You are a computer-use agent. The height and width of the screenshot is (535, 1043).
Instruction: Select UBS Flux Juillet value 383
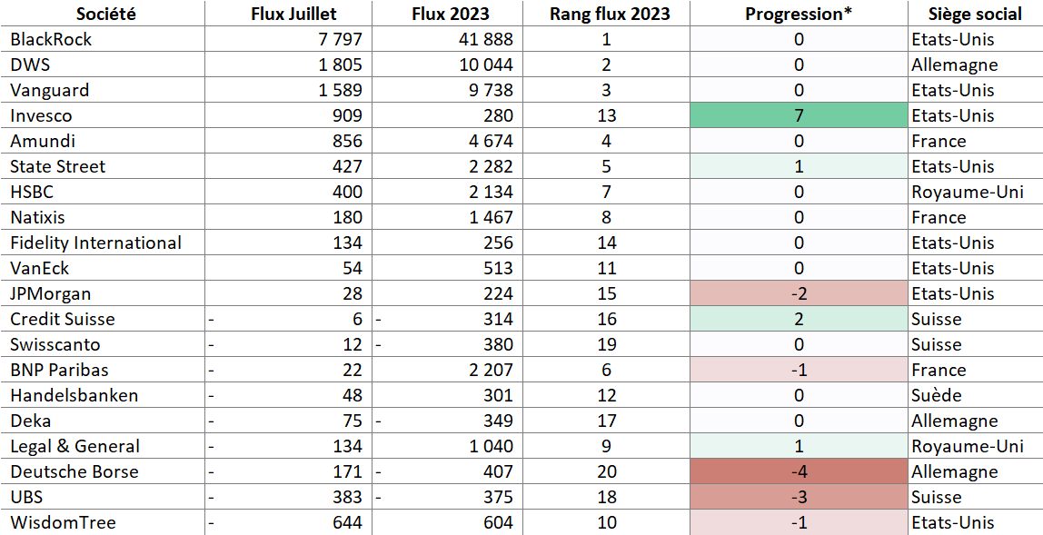[347, 497]
